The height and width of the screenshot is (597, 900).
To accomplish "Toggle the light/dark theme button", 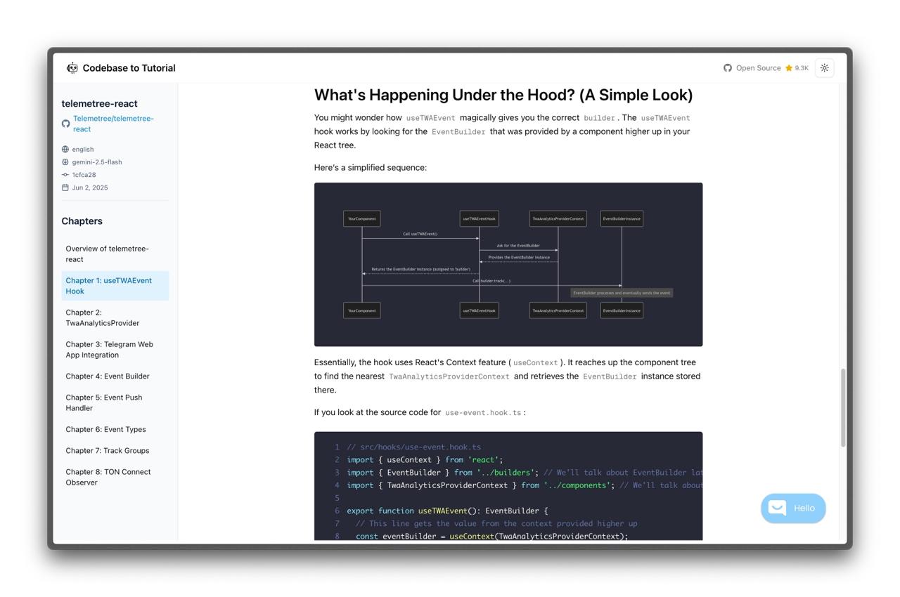I will pos(825,68).
